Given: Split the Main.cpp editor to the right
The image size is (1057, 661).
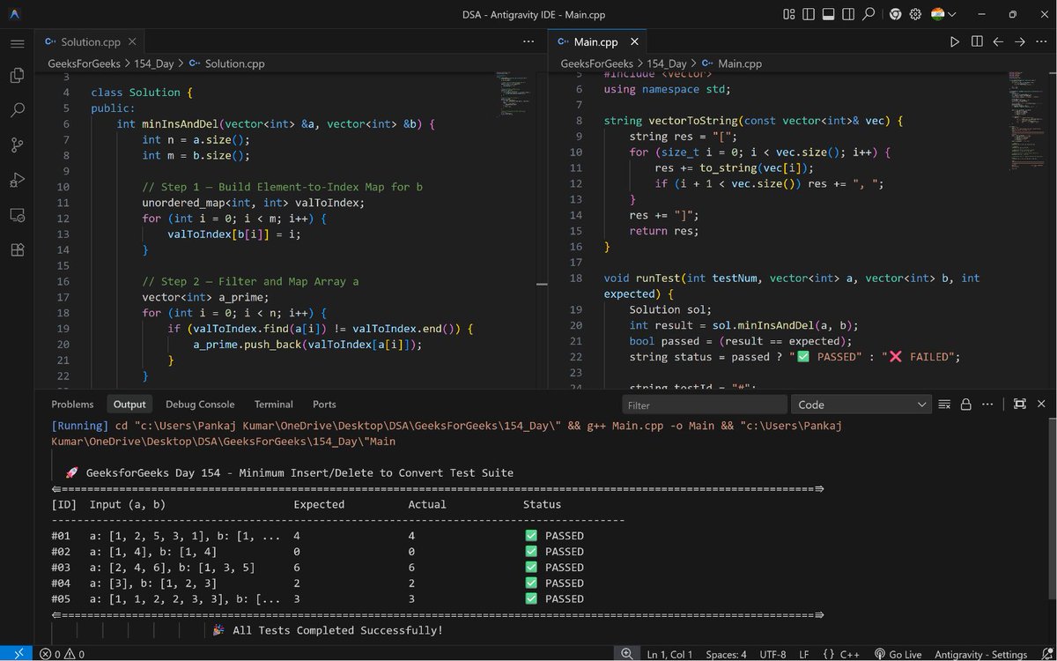Looking at the screenshot, I should [977, 41].
